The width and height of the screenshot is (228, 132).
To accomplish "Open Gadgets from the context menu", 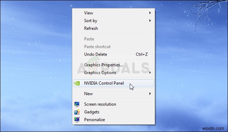I will (113, 112).
